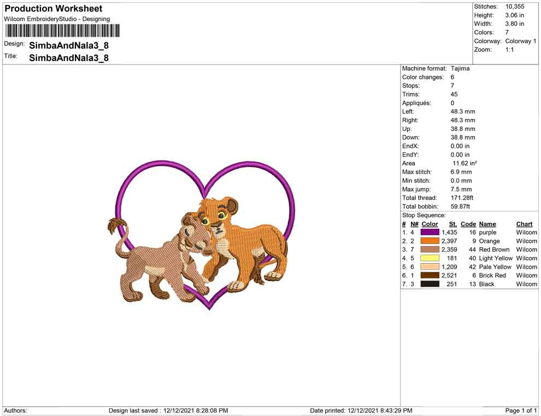The width and height of the screenshot is (541, 416).
Task: Click the 'Stop Sequence:' label
Action: (x=424, y=215)
